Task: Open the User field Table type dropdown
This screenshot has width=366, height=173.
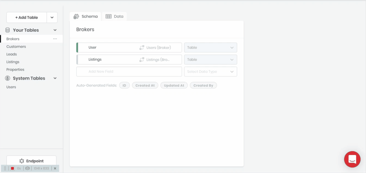Action: click(x=210, y=48)
